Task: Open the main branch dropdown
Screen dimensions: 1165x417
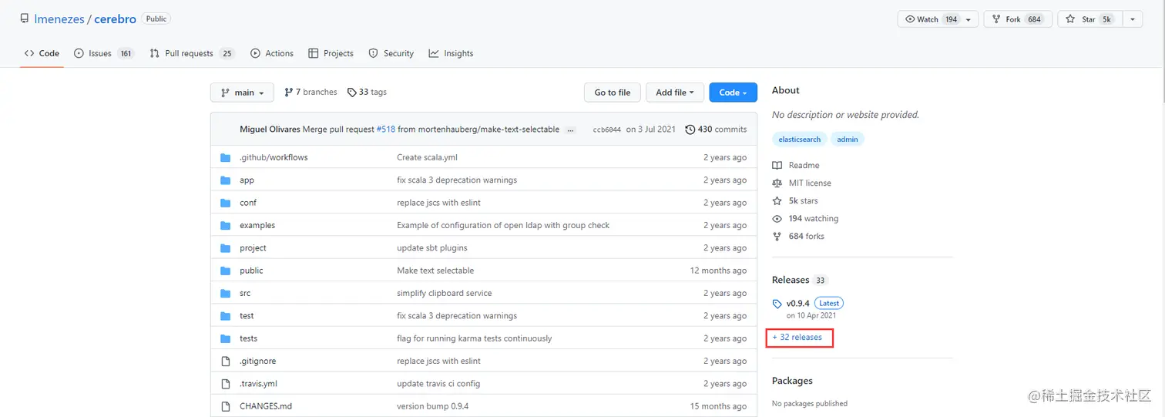Action: (242, 92)
